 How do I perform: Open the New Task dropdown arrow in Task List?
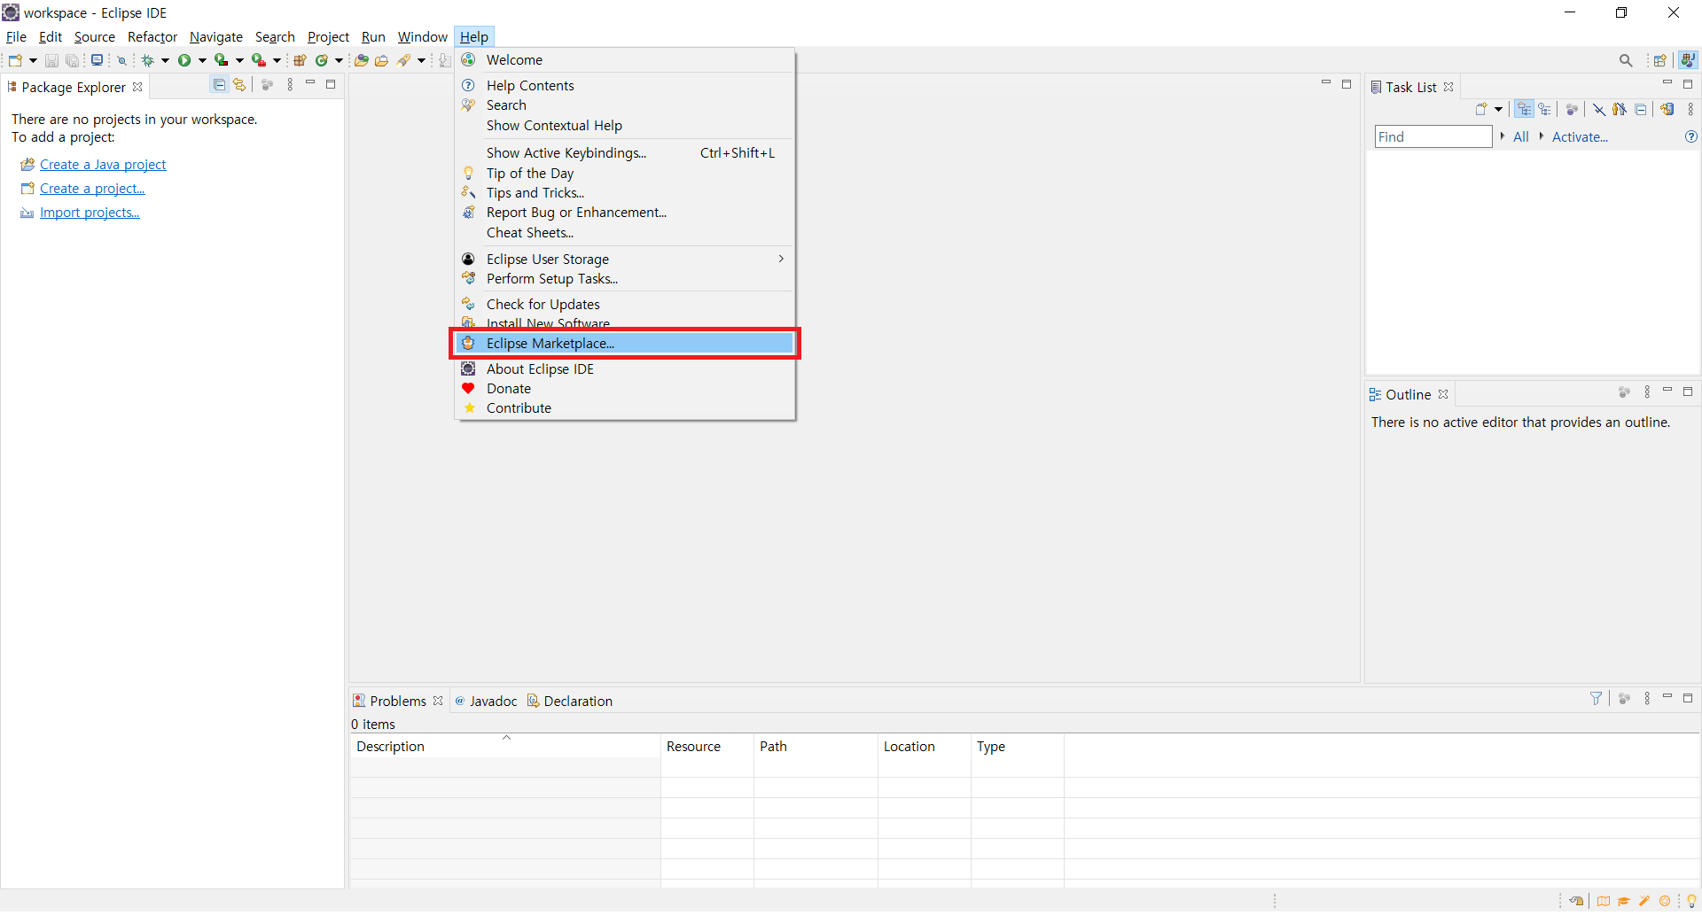1498,110
